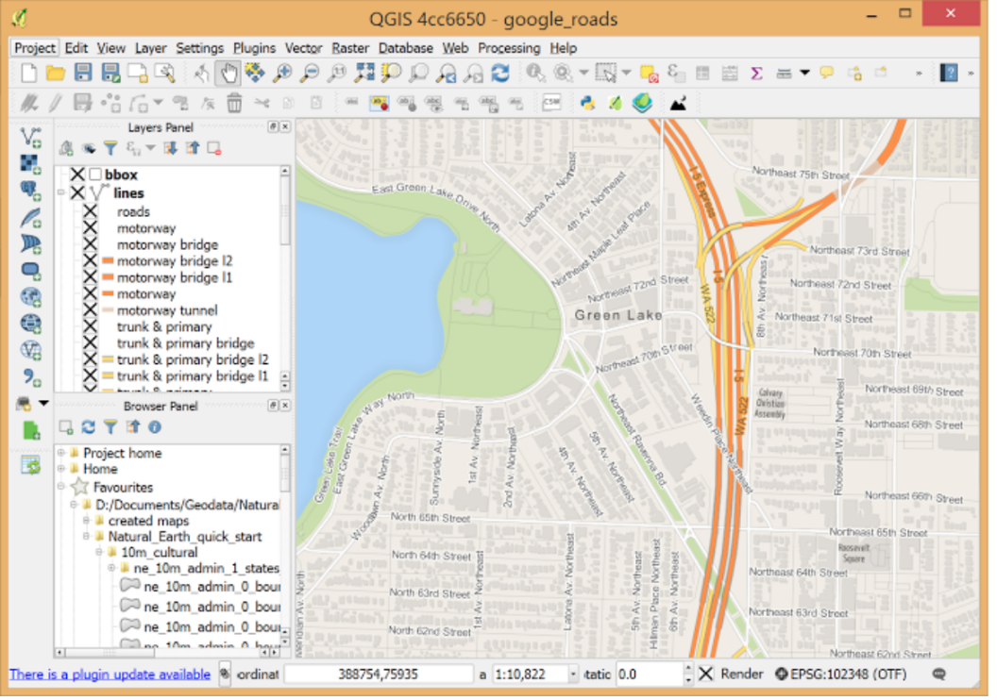
Task: Click the orange motorway bridge l2 swatch
Action: 108,261
